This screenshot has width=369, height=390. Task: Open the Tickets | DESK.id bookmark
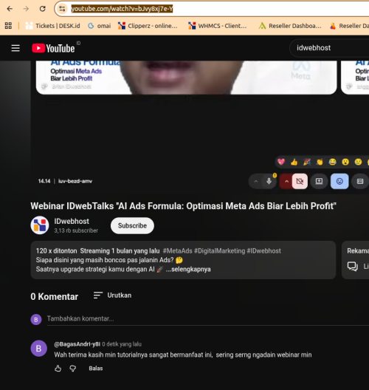click(52, 26)
